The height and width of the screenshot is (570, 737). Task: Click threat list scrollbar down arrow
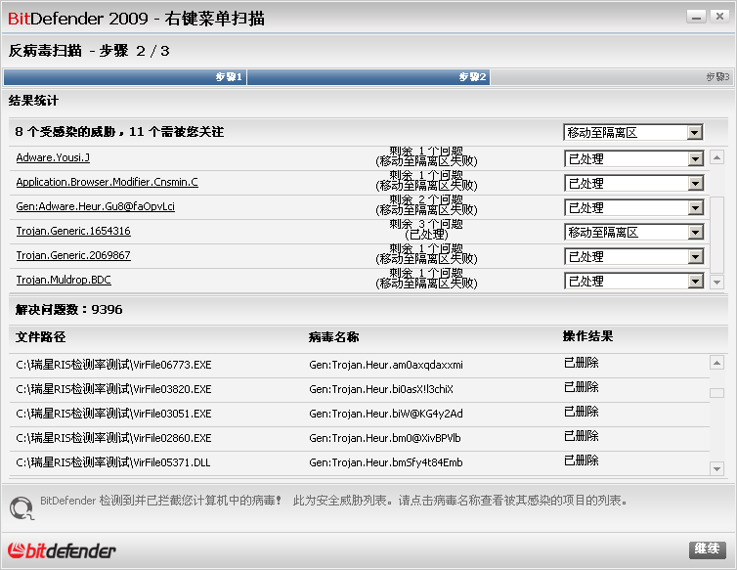coord(716,283)
